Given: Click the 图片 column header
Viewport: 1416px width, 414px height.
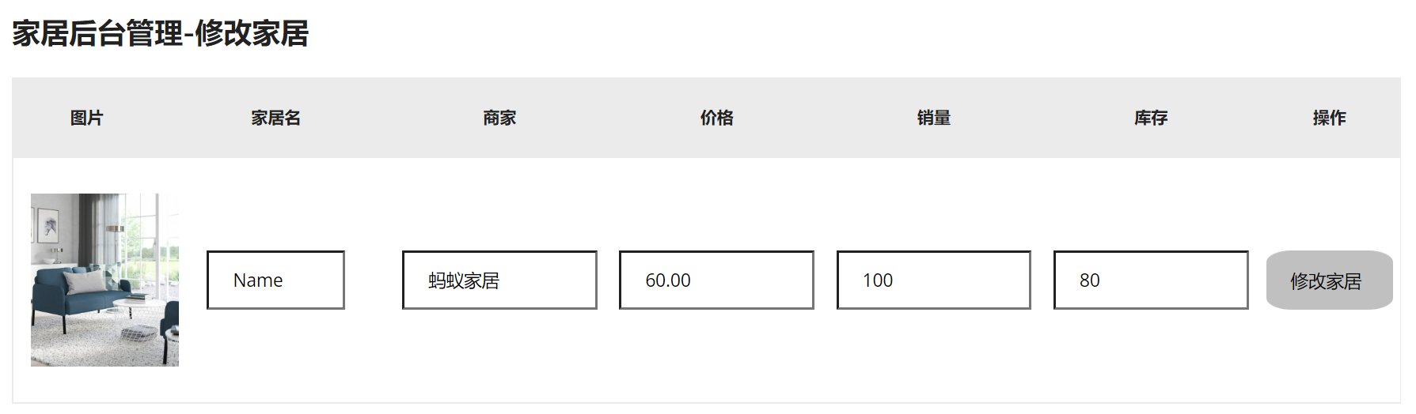Looking at the screenshot, I should pyautogui.click(x=86, y=118).
